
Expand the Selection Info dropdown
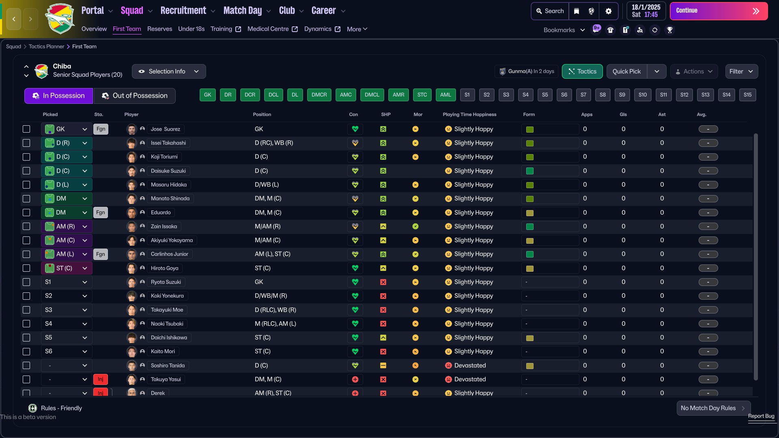[x=169, y=71]
